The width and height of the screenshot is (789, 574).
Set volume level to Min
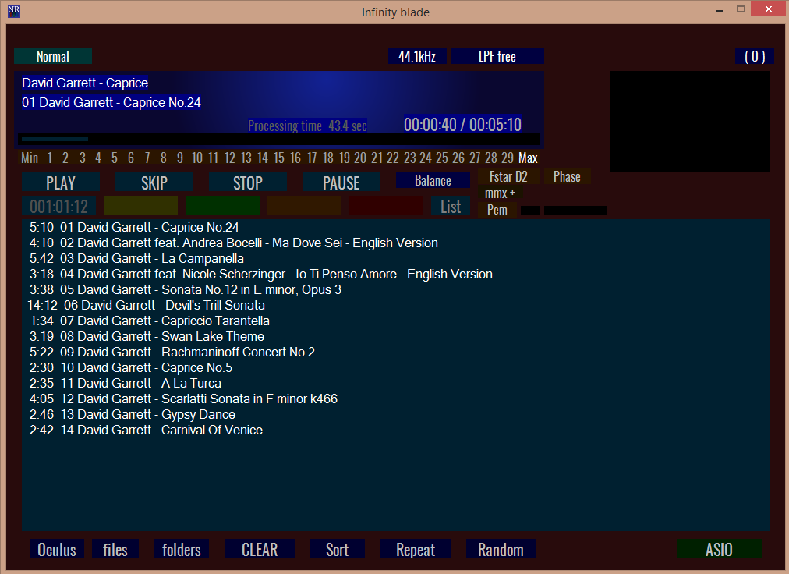point(30,158)
